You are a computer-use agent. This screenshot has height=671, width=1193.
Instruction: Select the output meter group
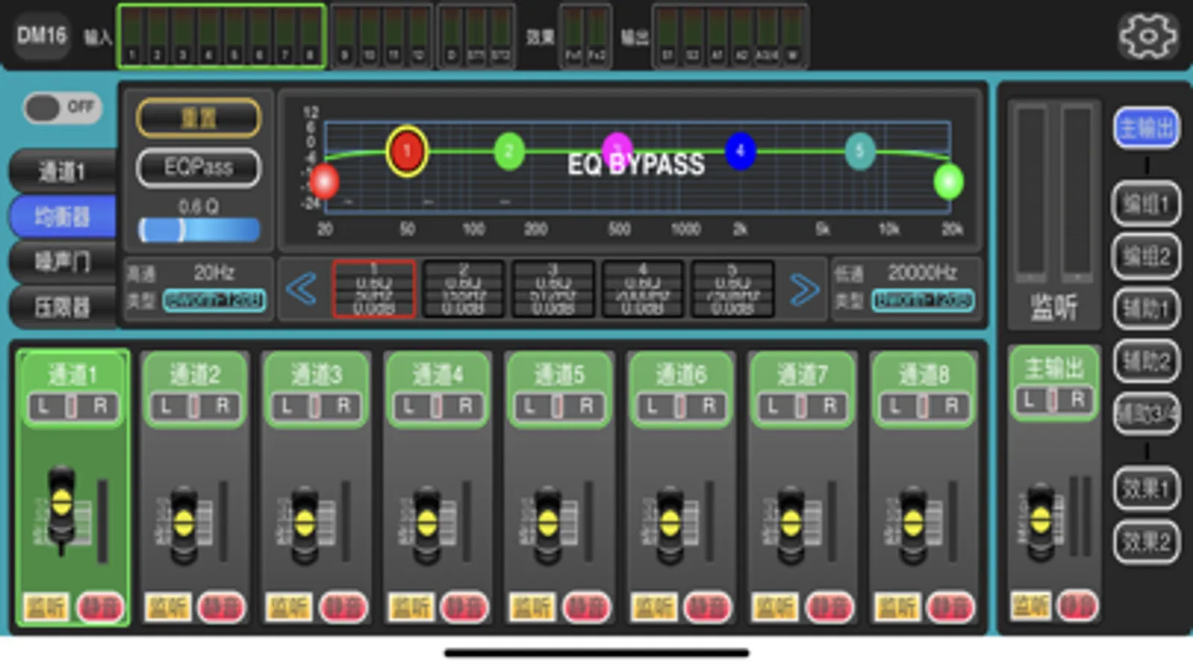(730, 36)
